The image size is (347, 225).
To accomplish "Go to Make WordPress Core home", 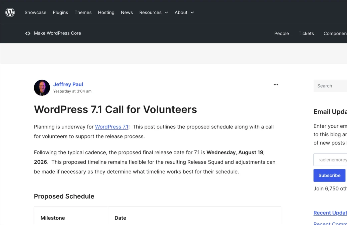I will [x=57, y=33].
